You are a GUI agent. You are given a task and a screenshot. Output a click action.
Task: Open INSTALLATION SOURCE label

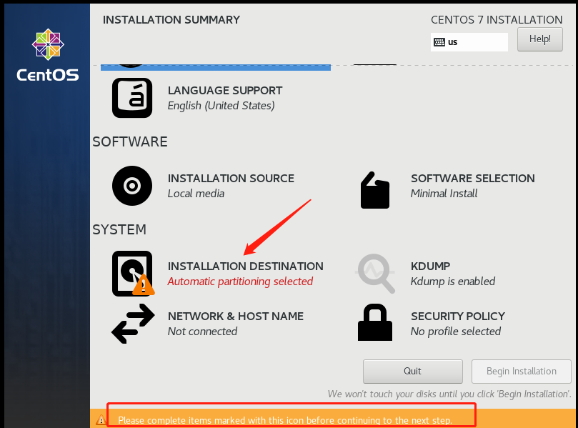tap(231, 179)
